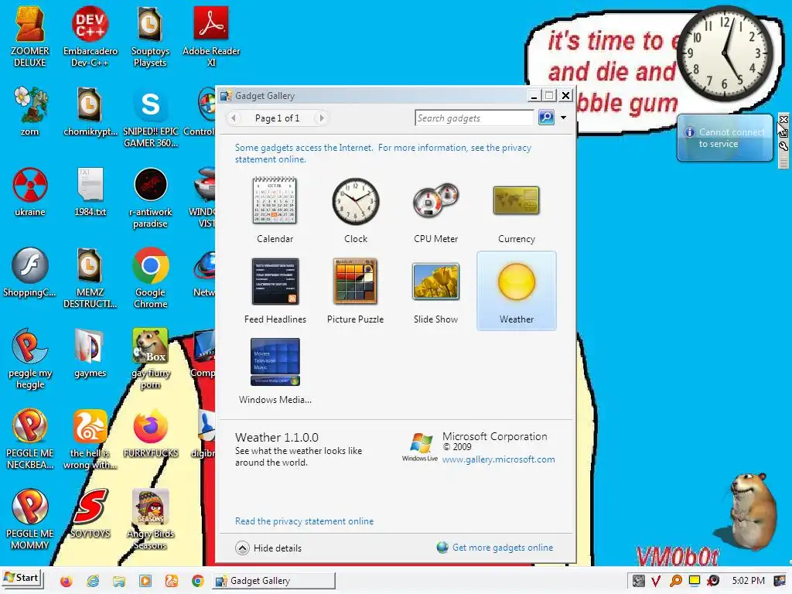792x594 pixels.
Task: Select the SOYTOYS desktop icon
Action: coord(90,514)
